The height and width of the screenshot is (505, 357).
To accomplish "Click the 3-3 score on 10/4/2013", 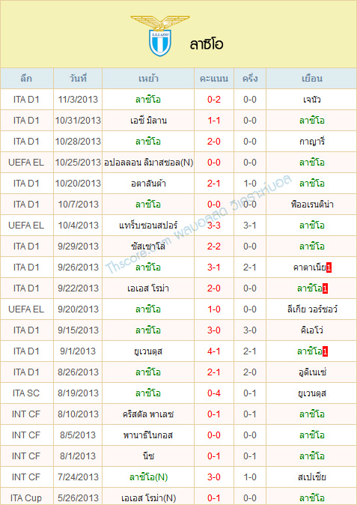I will 214,226.
